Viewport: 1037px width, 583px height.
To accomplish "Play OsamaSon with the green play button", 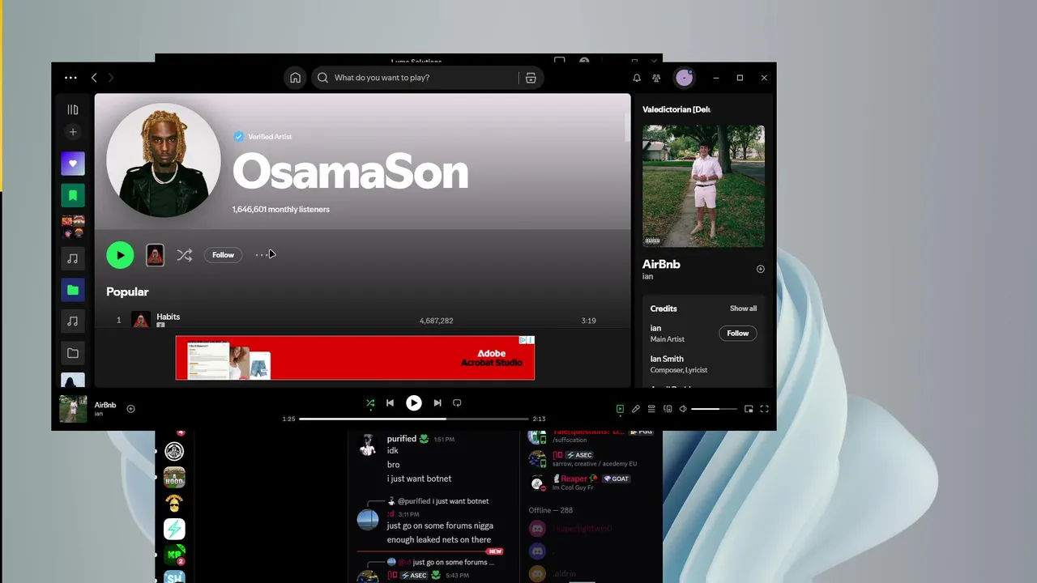I will tap(120, 255).
